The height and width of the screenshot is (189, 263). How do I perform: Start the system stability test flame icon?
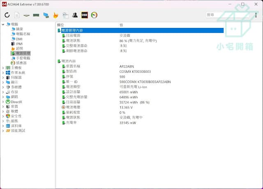(x=55, y=15)
